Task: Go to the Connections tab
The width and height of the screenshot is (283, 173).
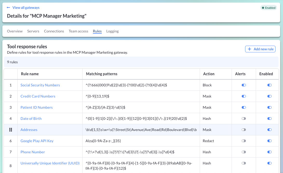Action: [x=54, y=31]
